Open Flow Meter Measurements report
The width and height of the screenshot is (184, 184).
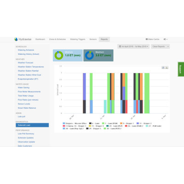pyautogui.click(x=29, y=92)
